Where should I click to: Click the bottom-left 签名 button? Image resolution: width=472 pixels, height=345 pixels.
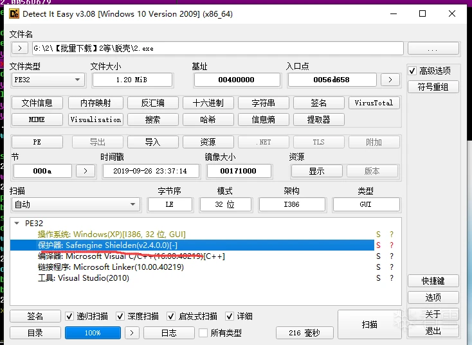(x=35, y=316)
